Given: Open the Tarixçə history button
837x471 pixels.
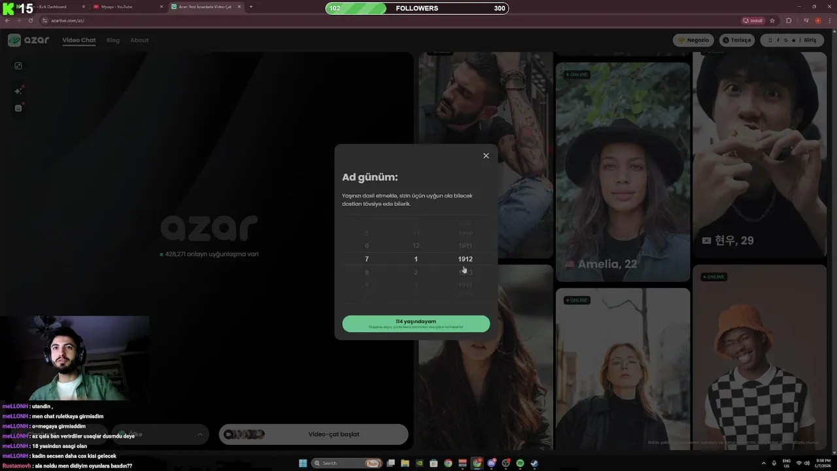Looking at the screenshot, I should point(736,40).
